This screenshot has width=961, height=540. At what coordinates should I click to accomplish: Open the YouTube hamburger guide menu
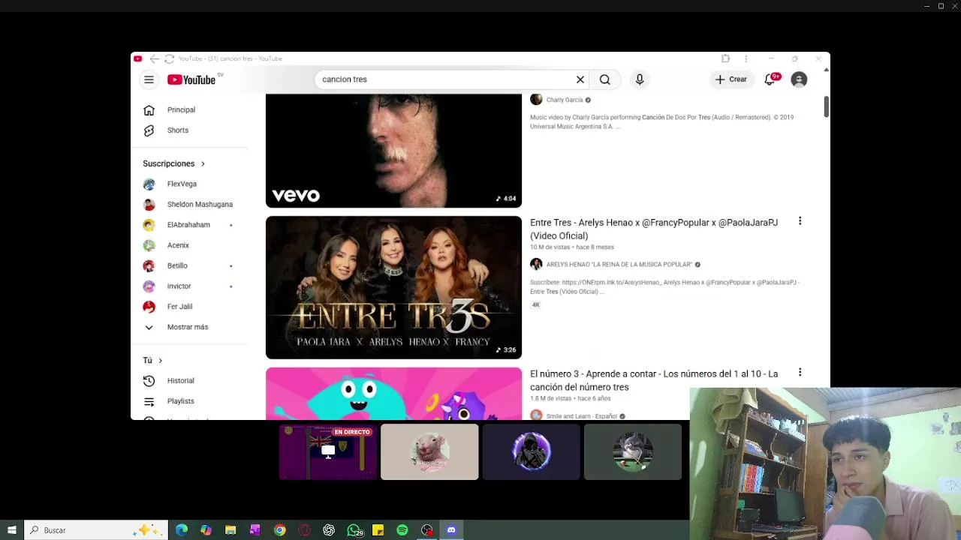tap(149, 79)
